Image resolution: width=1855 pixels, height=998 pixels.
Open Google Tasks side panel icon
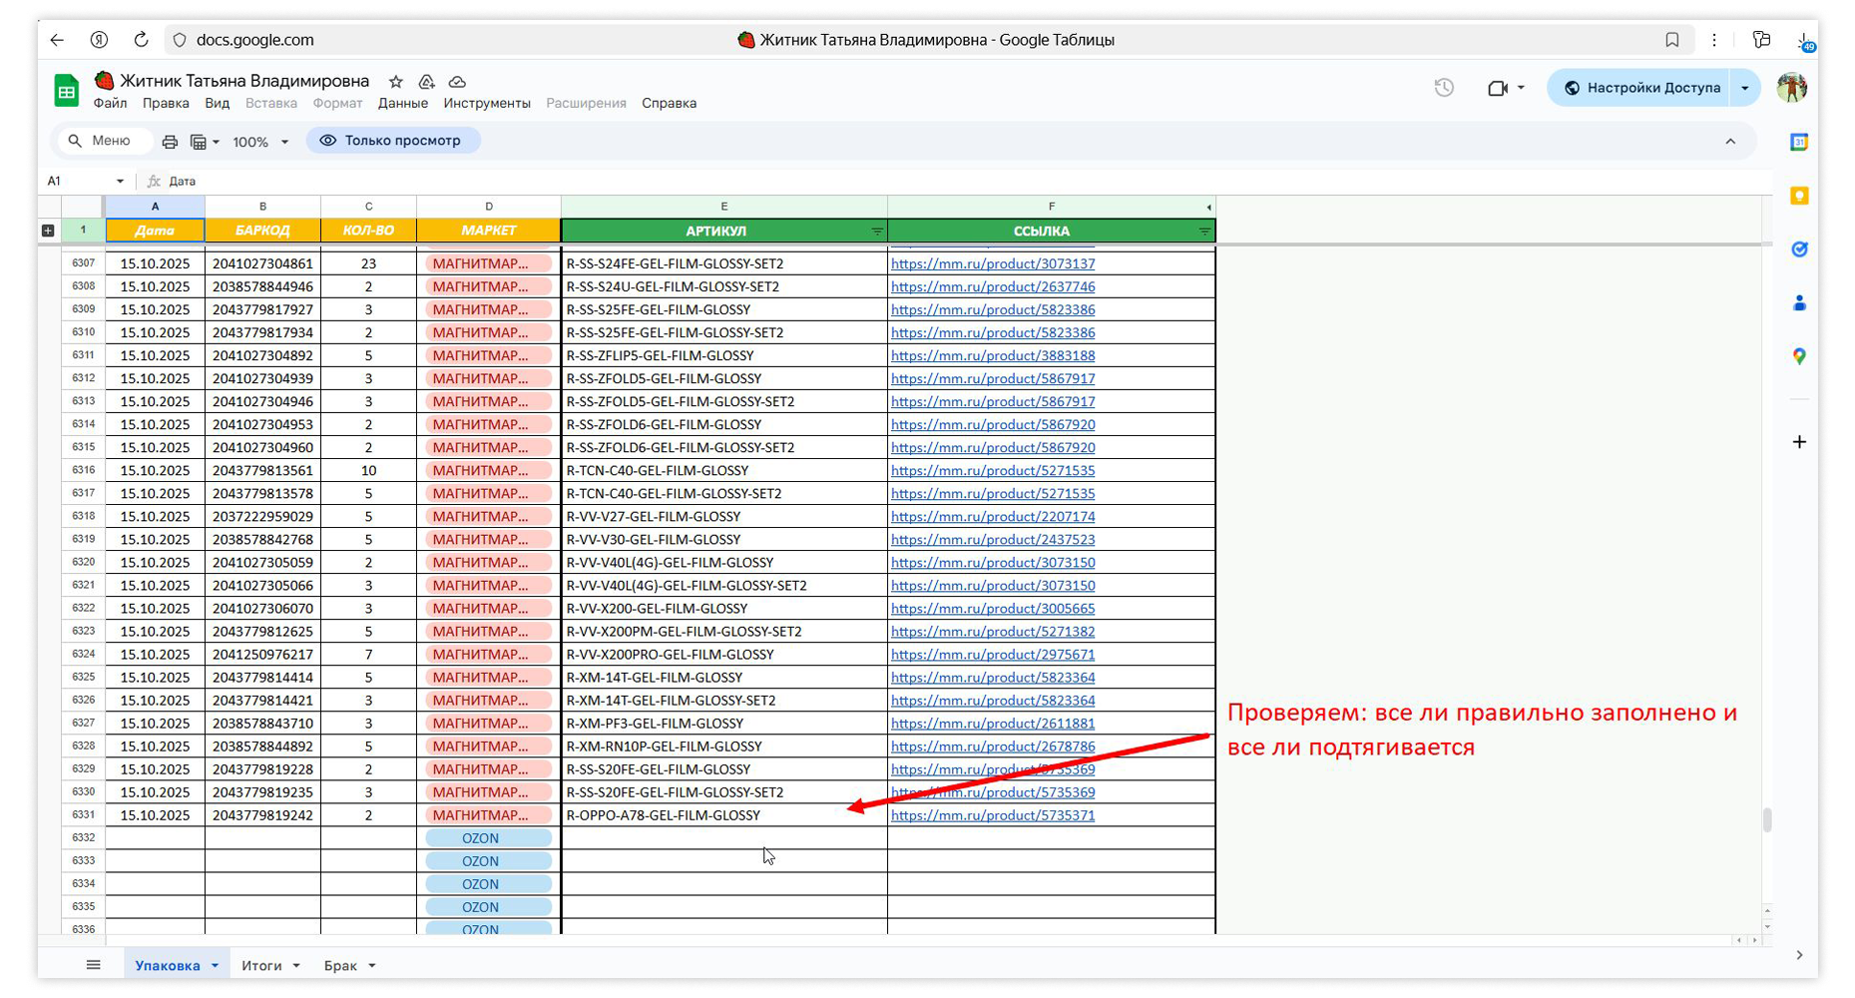[x=1799, y=249]
